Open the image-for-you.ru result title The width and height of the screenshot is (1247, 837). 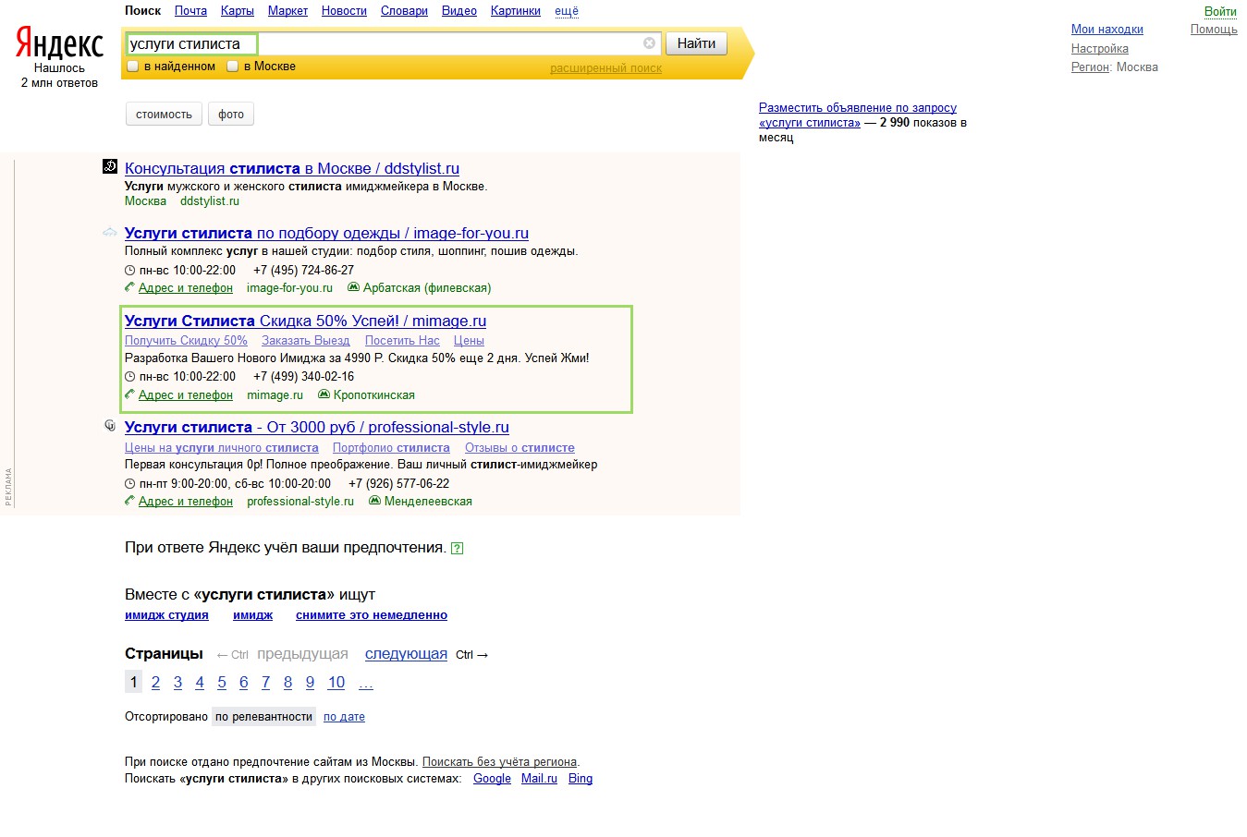[x=326, y=233]
